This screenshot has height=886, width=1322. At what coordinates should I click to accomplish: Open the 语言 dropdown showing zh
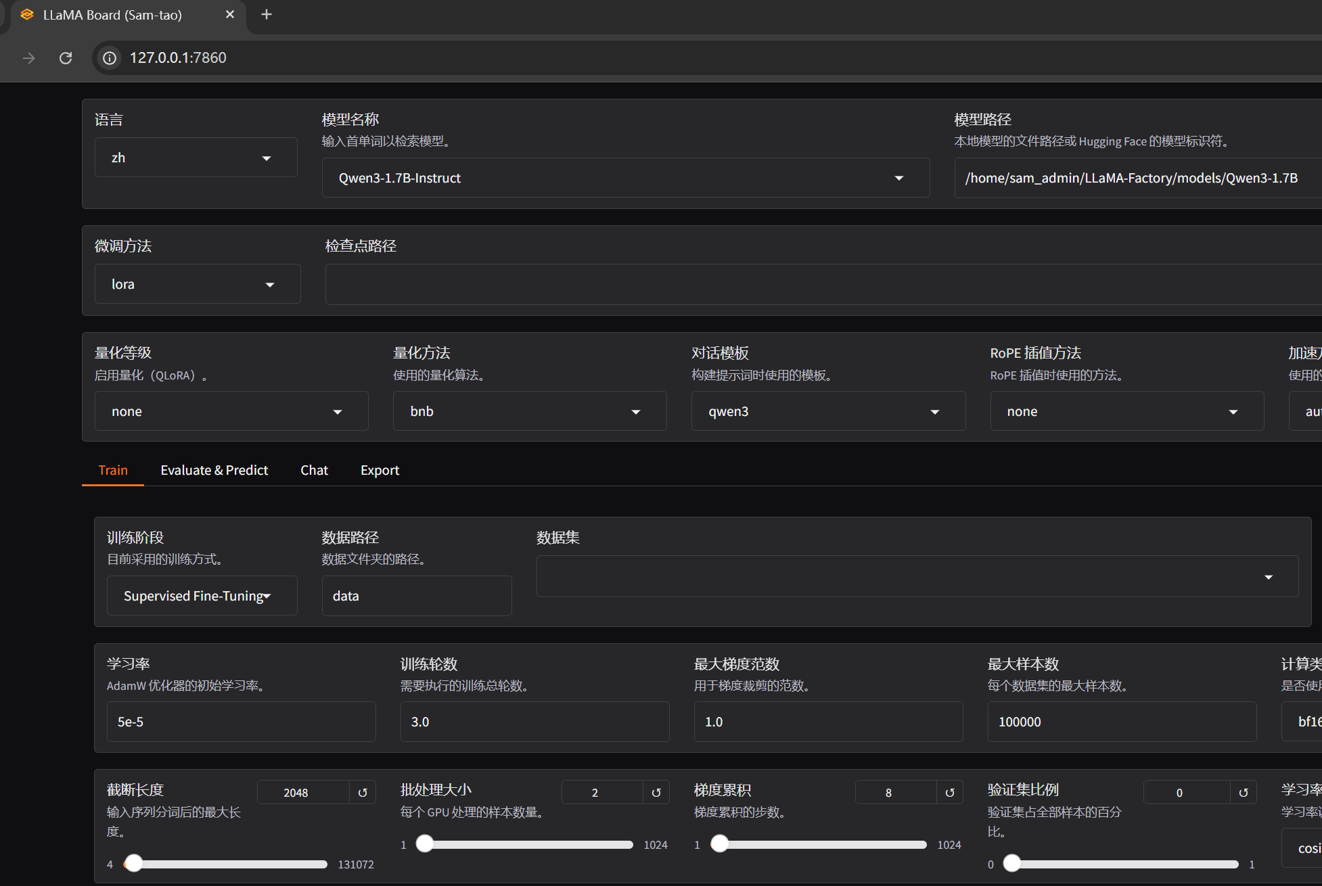tap(196, 158)
